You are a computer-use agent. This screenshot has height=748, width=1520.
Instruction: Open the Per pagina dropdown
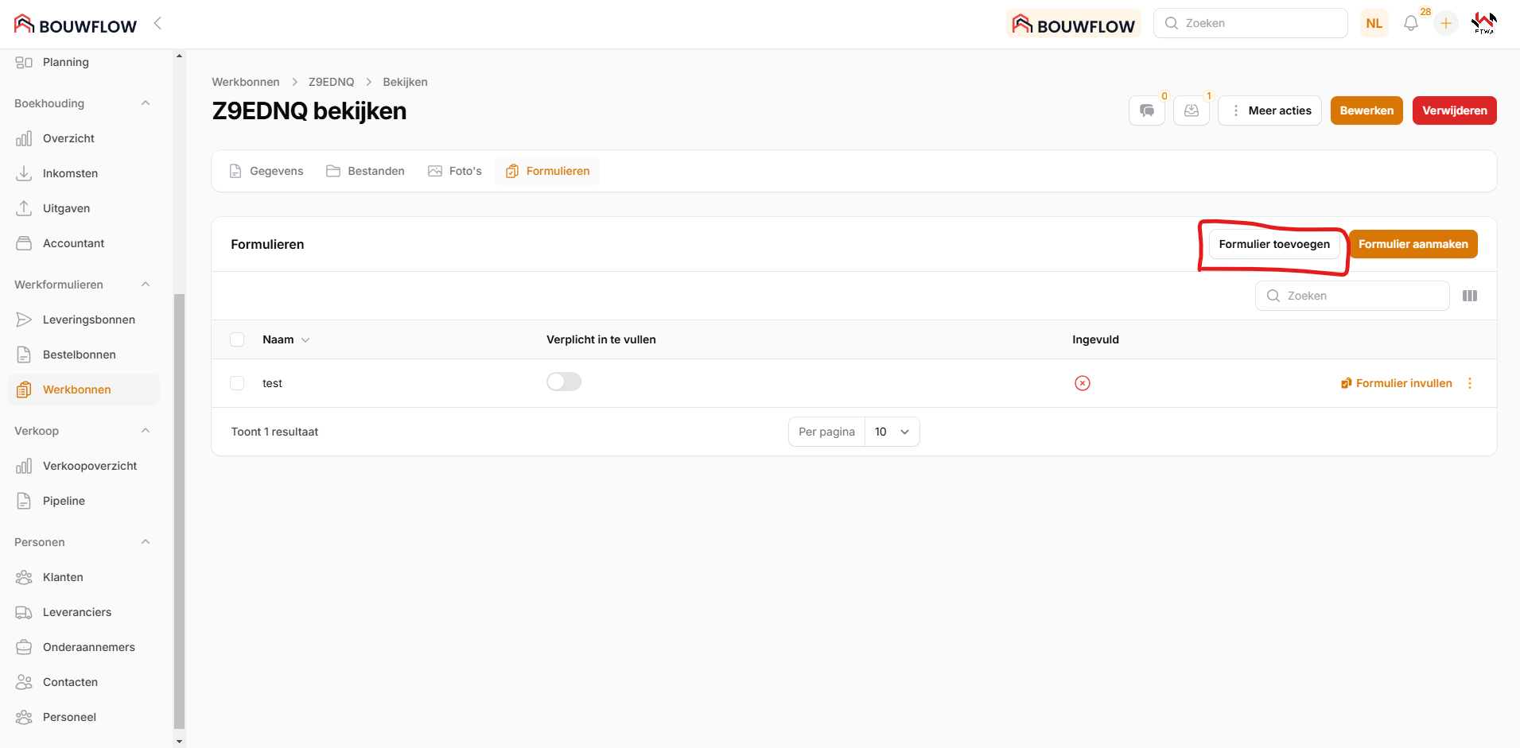(x=892, y=432)
